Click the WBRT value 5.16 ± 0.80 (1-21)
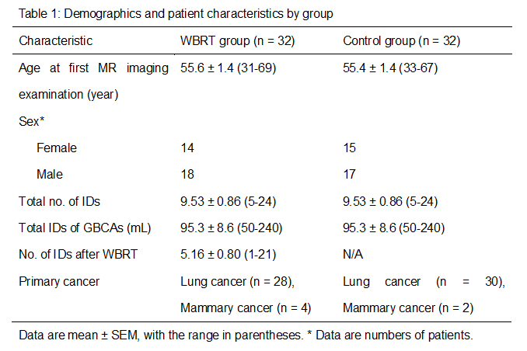The width and height of the screenshot is (527, 351). 228,255
